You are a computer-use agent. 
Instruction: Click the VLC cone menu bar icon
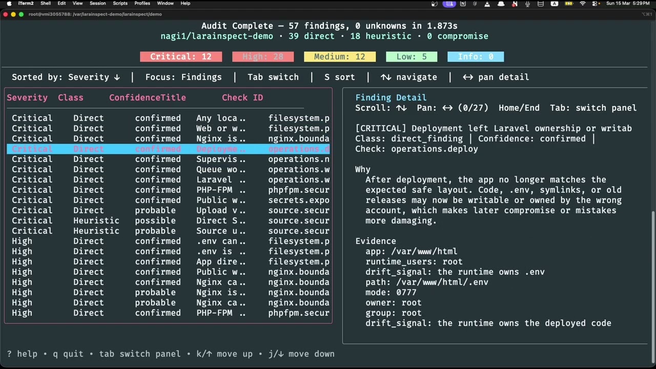[487, 3]
